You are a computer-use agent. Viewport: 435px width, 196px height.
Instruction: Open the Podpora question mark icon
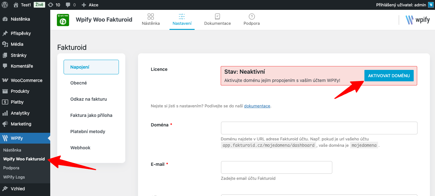[x=252, y=17]
